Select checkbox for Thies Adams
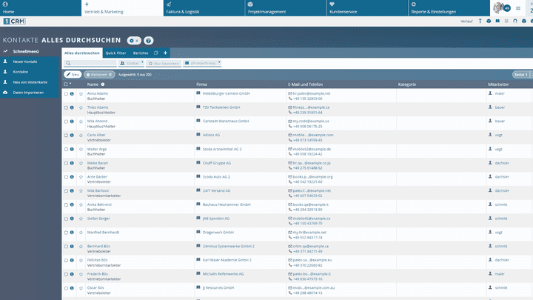This screenshot has width=533, height=300. [66, 107]
